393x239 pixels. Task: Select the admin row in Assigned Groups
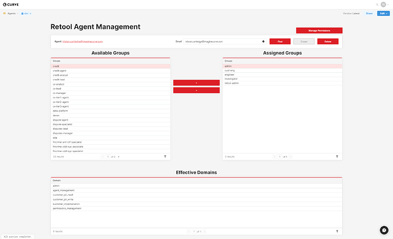(282, 66)
